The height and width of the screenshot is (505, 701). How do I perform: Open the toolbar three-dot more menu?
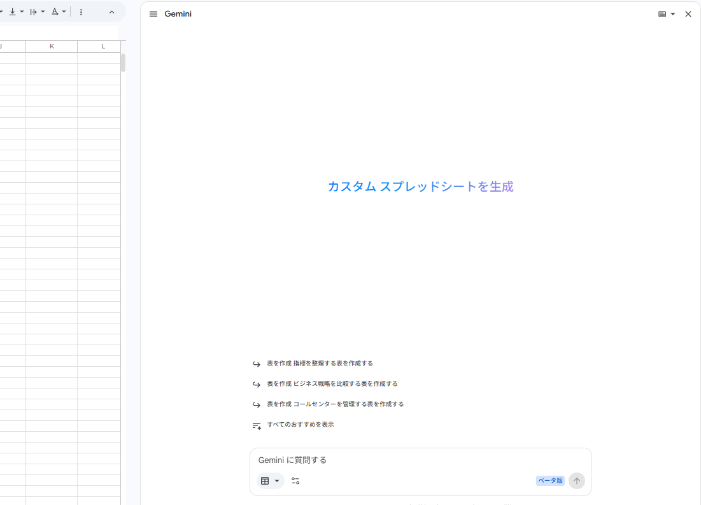pos(81,12)
